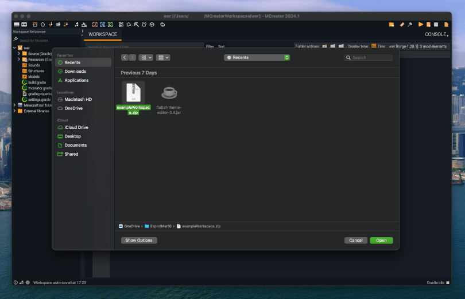465x299 pixels.
Task: Click the forward chevron button in dialog
Action: 133,57
